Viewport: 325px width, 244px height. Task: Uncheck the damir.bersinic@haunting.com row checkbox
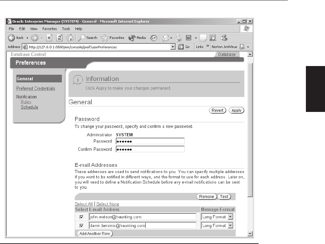(81, 226)
